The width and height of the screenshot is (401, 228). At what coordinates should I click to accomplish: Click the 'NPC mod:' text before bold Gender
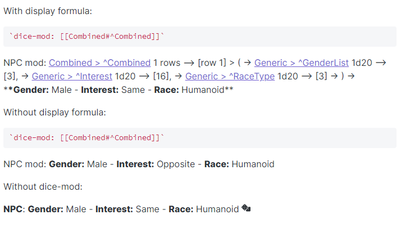click(x=25, y=164)
